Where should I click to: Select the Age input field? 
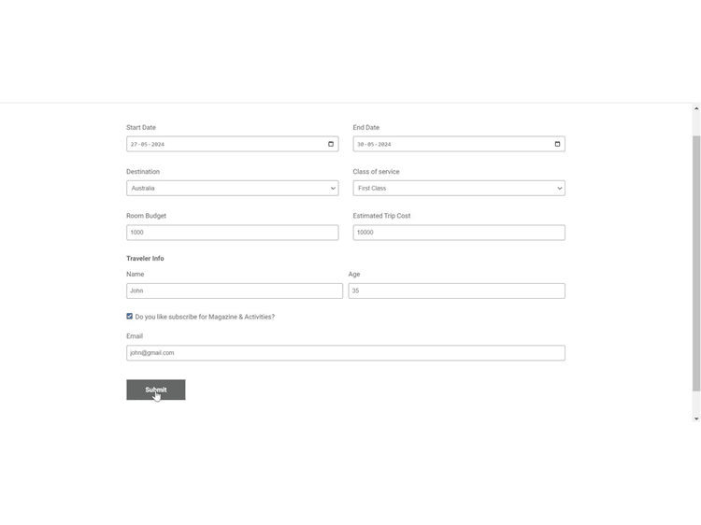click(456, 291)
